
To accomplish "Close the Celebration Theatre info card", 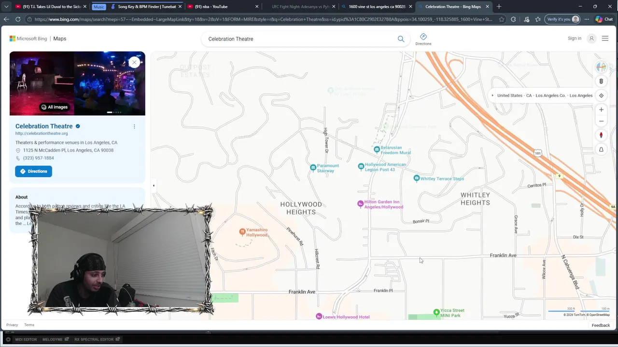I will [134, 62].
